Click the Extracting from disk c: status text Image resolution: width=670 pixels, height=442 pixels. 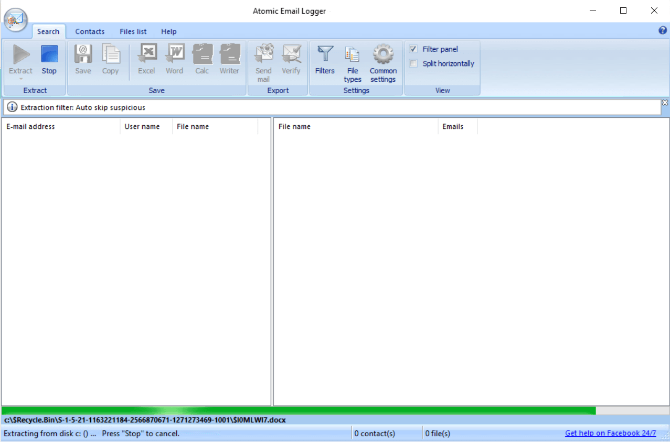[x=91, y=433]
